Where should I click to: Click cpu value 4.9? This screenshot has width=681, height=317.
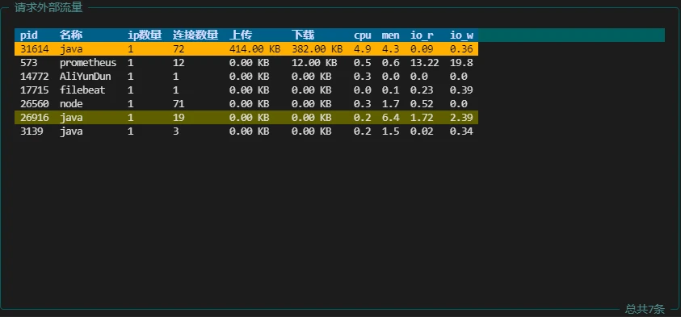(363, 49)
